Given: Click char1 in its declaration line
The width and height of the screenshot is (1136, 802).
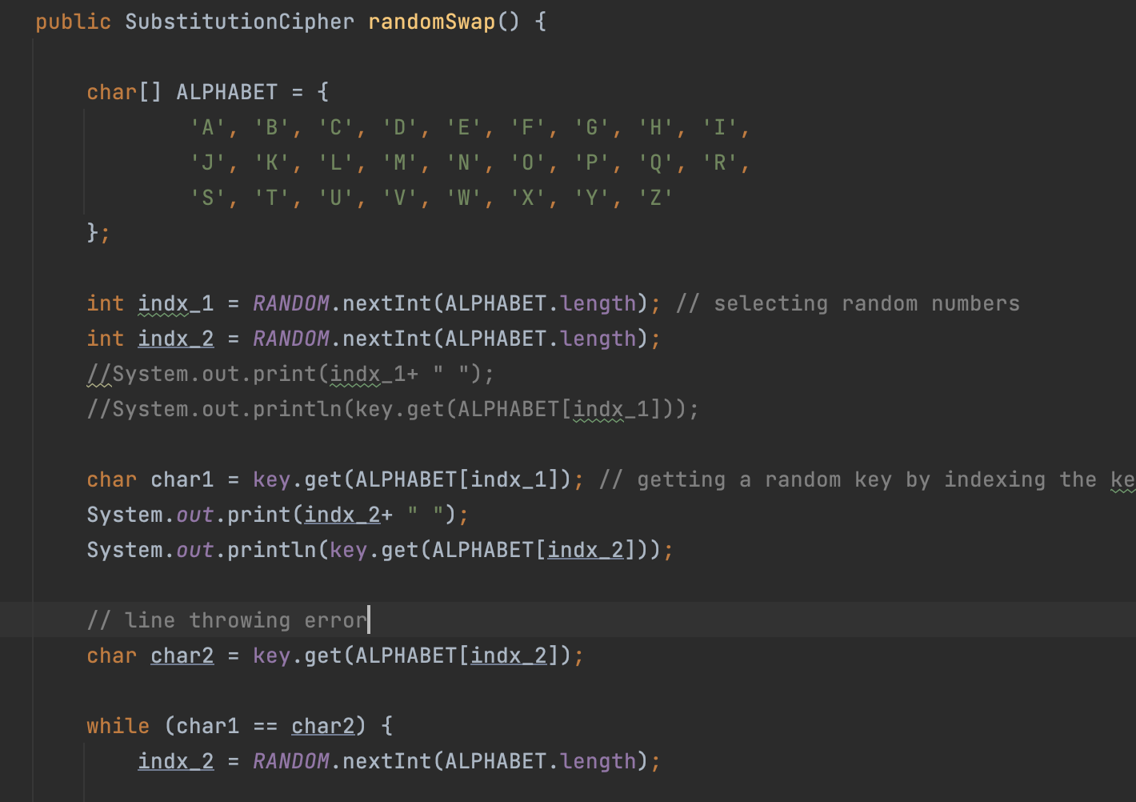Looking at the screenshot, I should [x=182, y=479].
